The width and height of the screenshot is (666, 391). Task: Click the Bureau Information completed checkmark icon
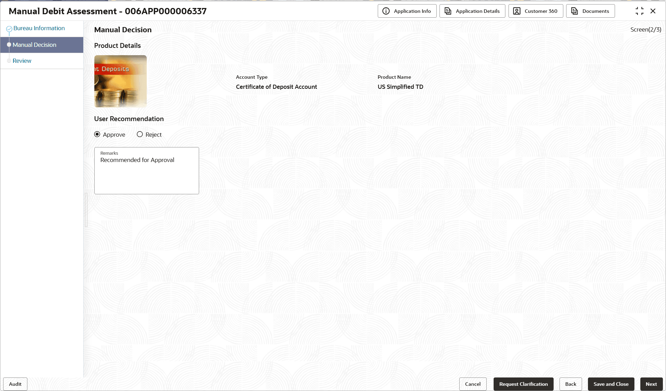(9, 29)
